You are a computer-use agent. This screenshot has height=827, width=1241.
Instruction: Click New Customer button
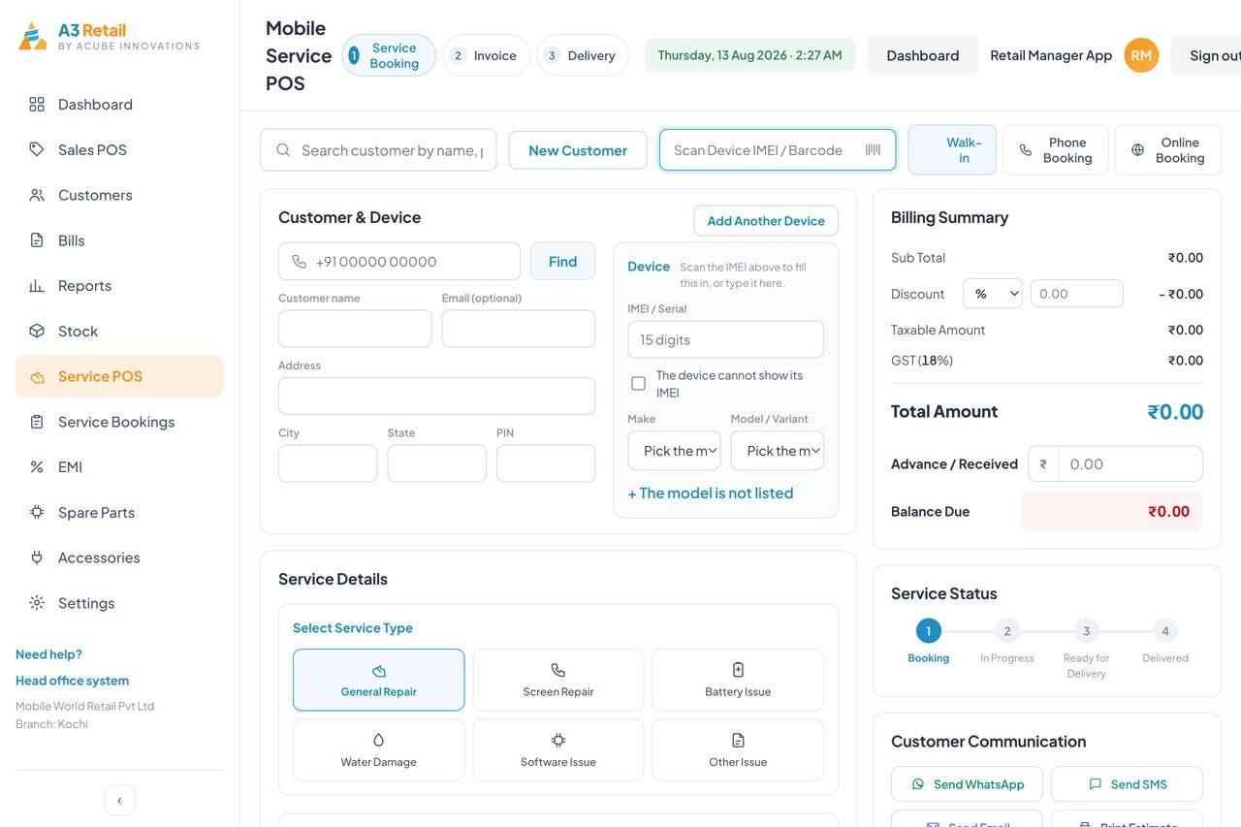point(578,150)
